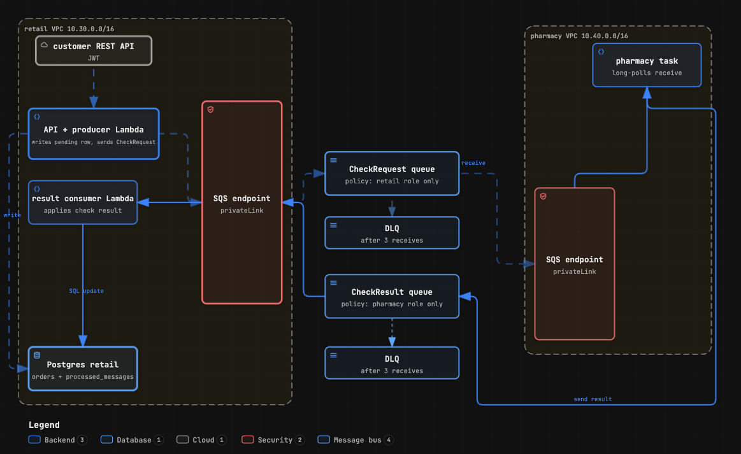Click 'SQS endpoint' title in pharmacy VPC

pyautogui.click(x=574, y=259)
